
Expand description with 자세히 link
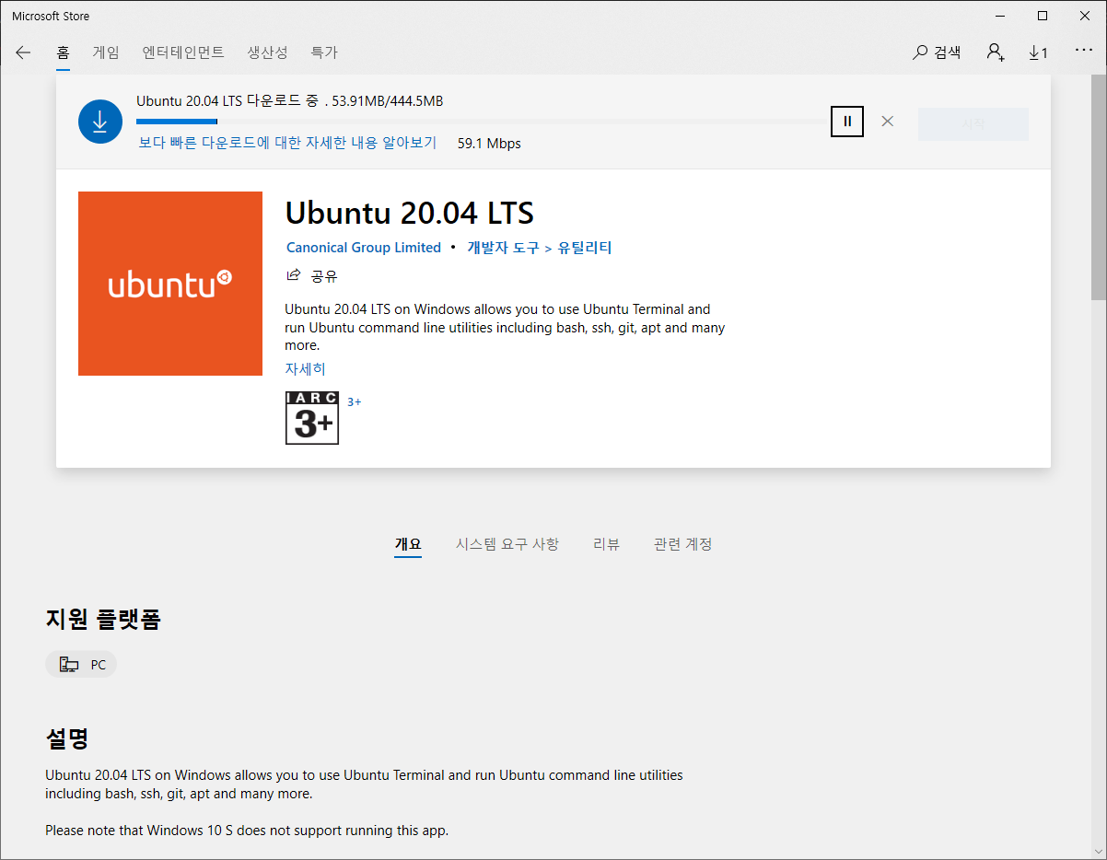point(305,369)
